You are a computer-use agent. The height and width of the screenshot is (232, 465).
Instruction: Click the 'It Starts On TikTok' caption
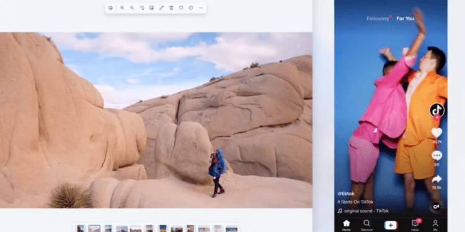click(x=355, y=202)
